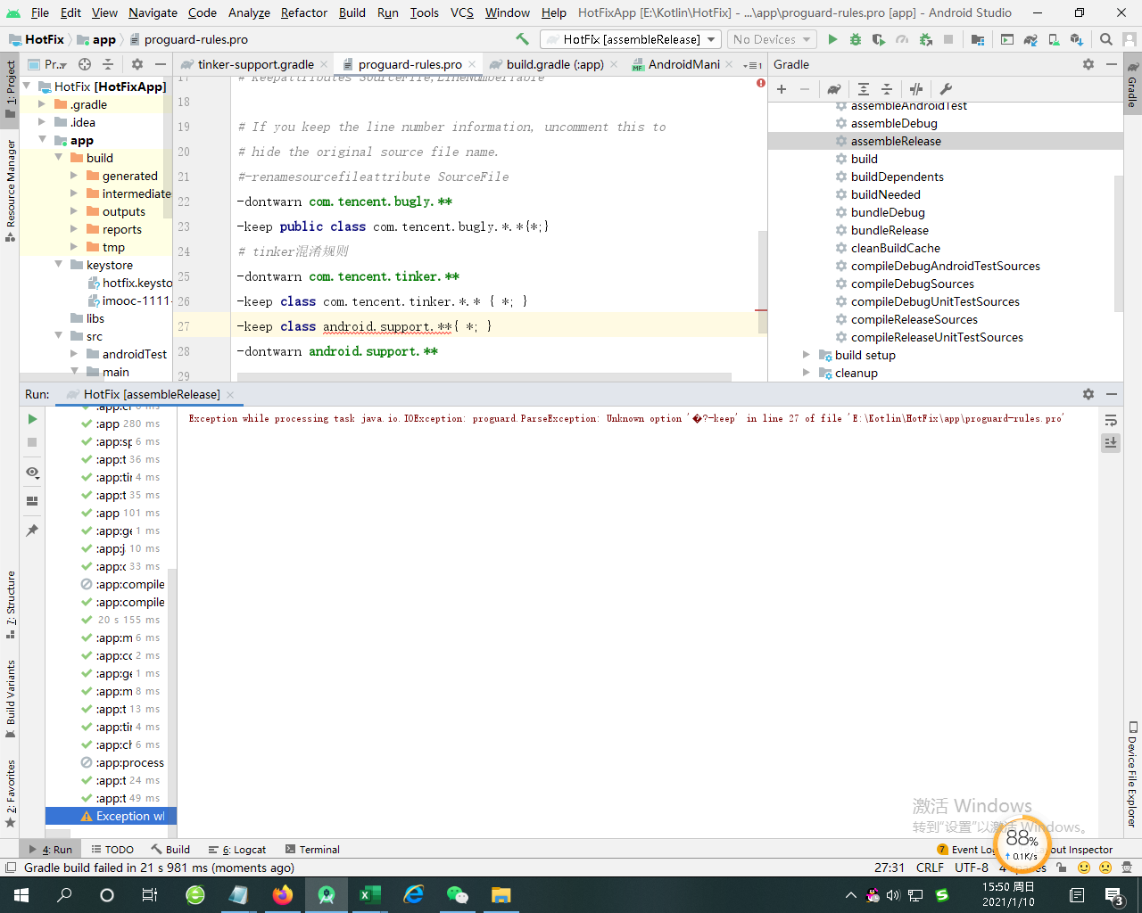Open Excel from the Windows taskbar
This screenshot has width=1142, height=913.
pos(370,894)
